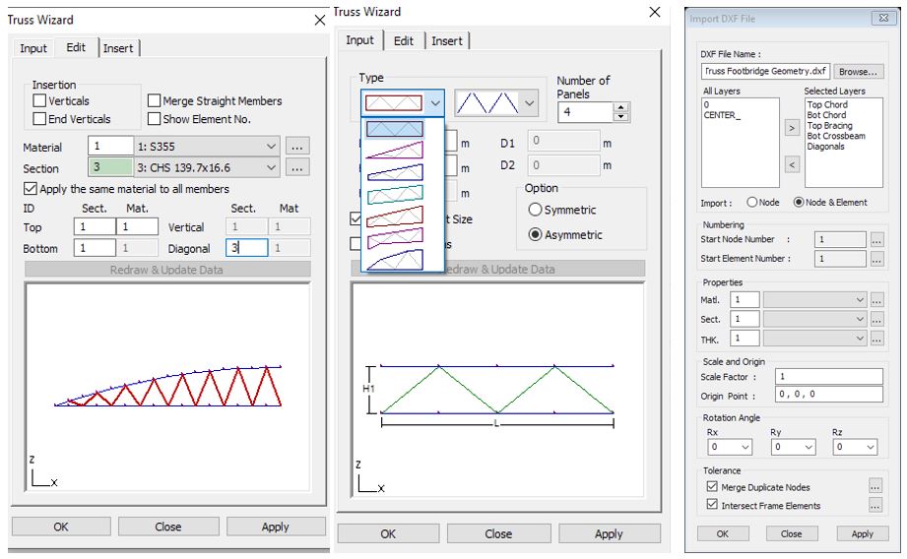Select CENTER_ layer in All Layers
This screenshot has width=907, height=559.
tap(722, 115)
